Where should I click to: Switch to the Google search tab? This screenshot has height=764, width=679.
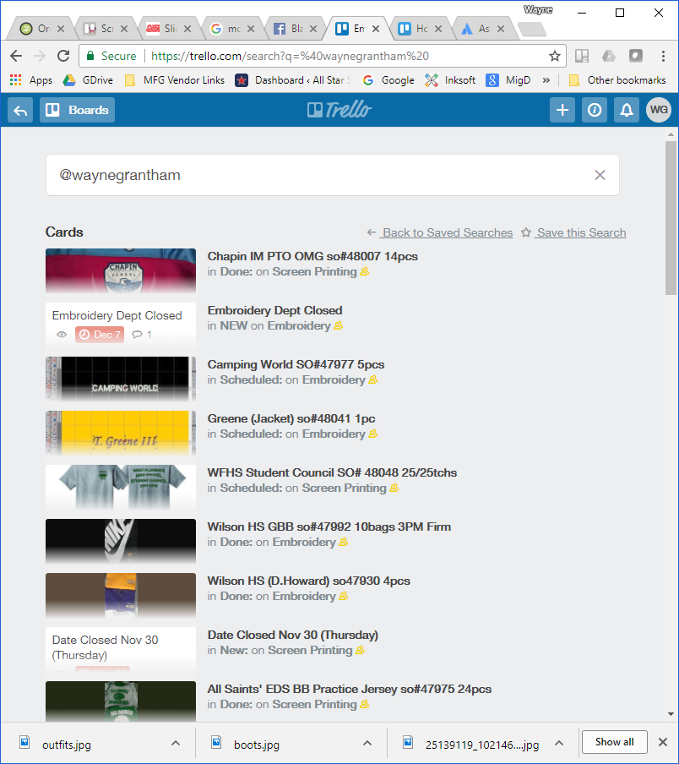[x=231, y=29]
